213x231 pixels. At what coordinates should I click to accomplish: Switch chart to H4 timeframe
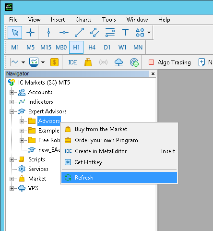(92, 48)
